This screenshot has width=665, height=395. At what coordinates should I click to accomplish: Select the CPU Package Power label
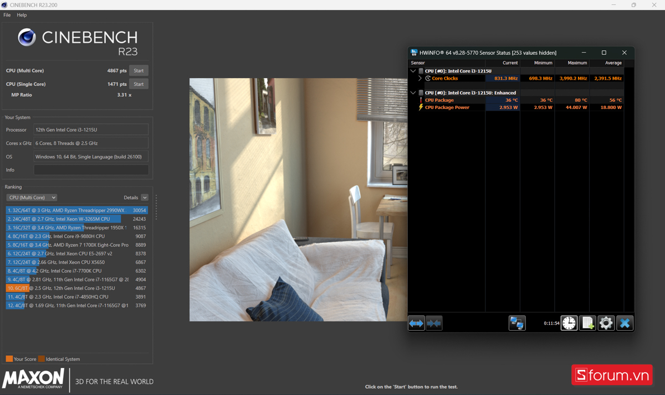tap(447, 107)
